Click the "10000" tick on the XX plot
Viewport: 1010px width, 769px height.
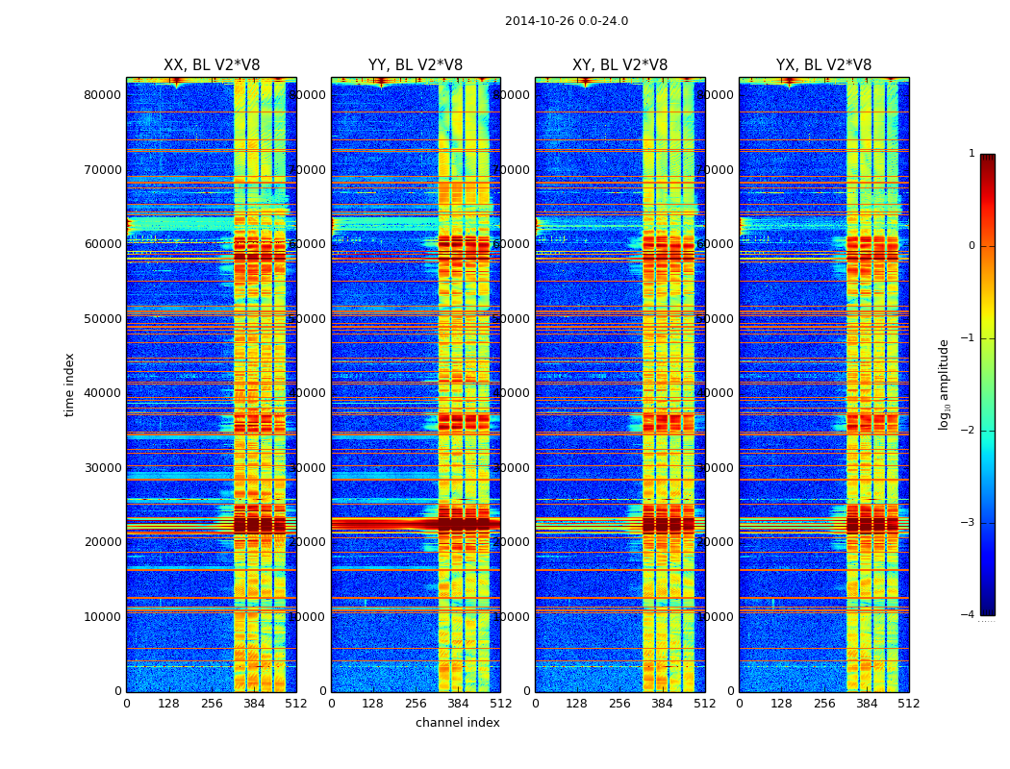point(102,616)
